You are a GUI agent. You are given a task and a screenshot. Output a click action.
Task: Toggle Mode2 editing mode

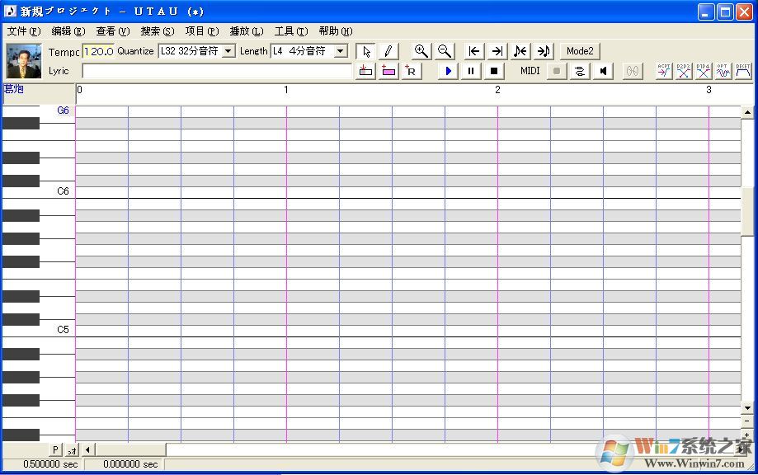click(x=579, y=50)
